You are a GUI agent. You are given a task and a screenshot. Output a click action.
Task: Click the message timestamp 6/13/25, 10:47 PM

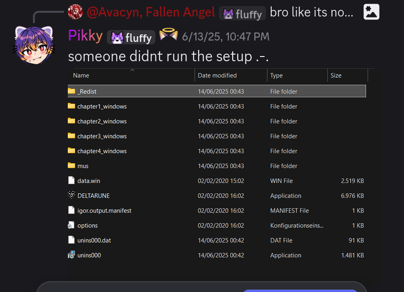pos(226,36)
